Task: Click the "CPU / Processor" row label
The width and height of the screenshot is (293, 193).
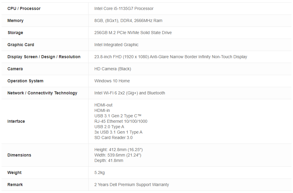Action: click(x=24, y=8)
